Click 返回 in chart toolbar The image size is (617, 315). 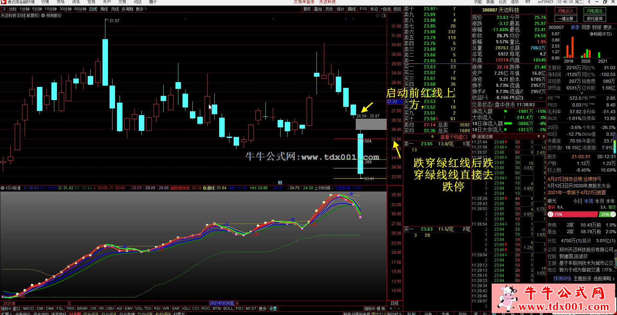point(397,9)
